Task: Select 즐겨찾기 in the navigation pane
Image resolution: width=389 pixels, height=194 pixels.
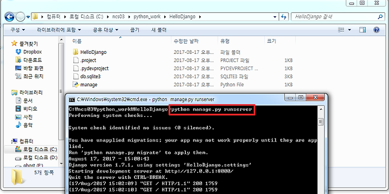Action: [29, 44]
